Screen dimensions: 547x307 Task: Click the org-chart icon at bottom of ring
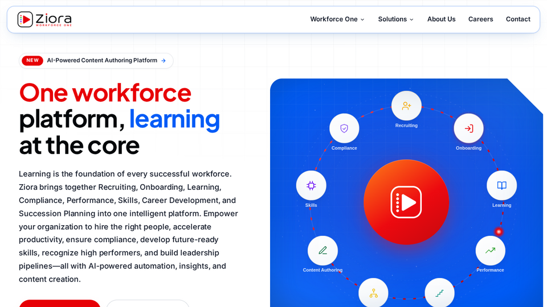click(x=374, y=293)
